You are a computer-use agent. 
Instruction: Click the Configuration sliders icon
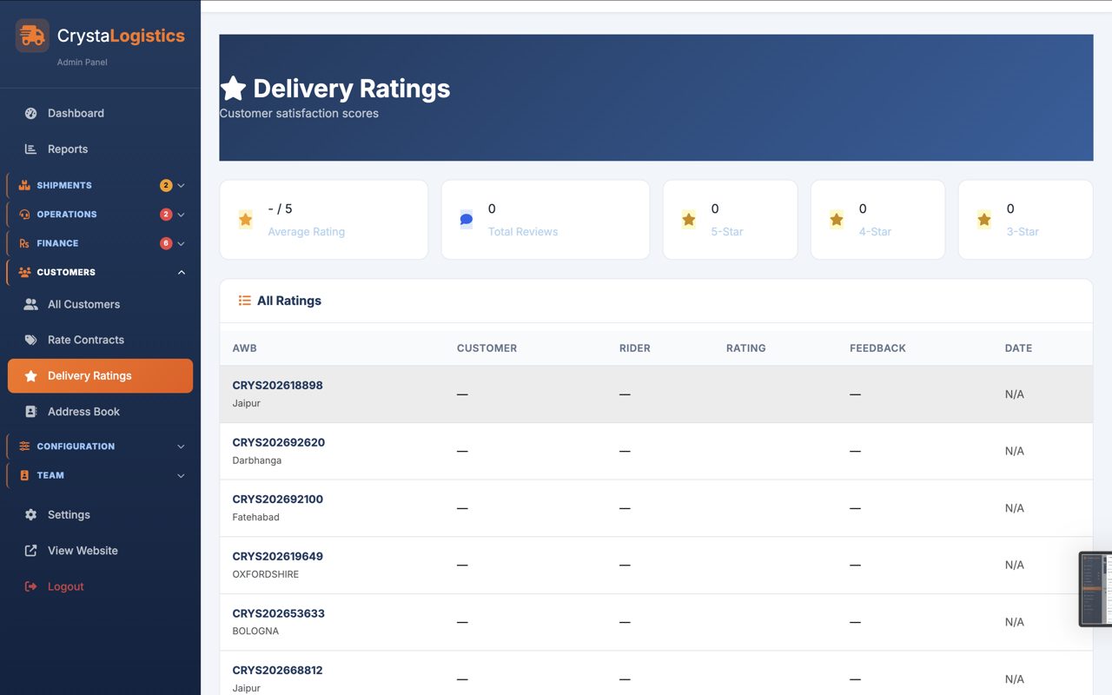[x=24, y=447]
